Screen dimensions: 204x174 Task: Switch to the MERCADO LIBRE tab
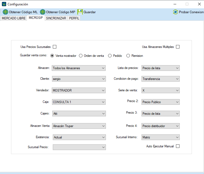(14, 18)
